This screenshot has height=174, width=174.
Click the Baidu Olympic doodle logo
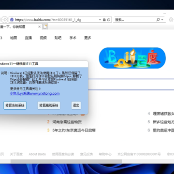tap(132, 58)
